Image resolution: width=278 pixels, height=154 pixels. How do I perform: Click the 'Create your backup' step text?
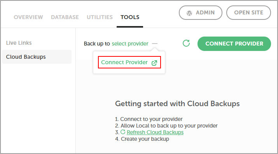pyautogui.click(x=145, y=139)
